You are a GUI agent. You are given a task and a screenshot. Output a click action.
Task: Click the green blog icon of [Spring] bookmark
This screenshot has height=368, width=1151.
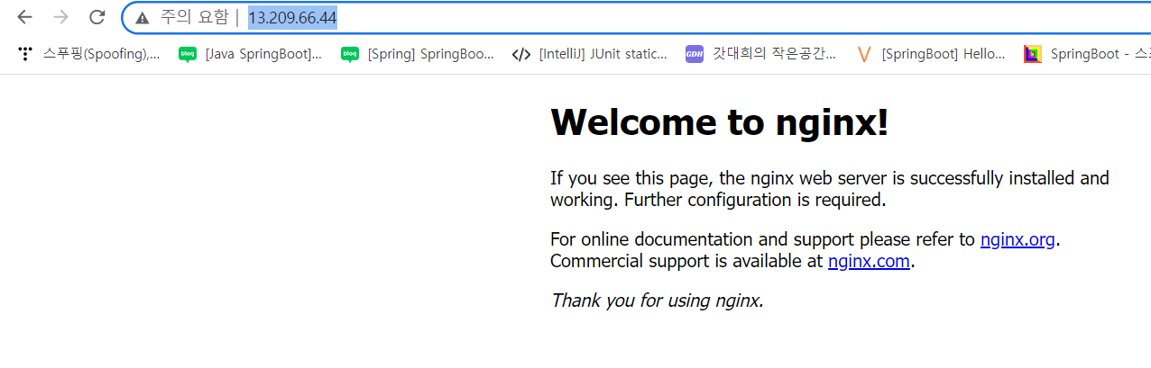click(x=350, y=54)
